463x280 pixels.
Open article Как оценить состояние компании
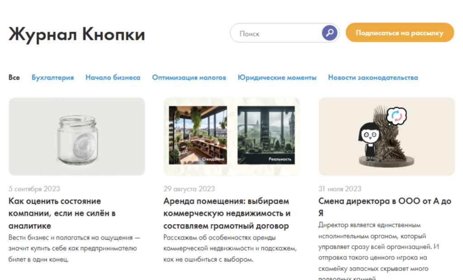62,213
